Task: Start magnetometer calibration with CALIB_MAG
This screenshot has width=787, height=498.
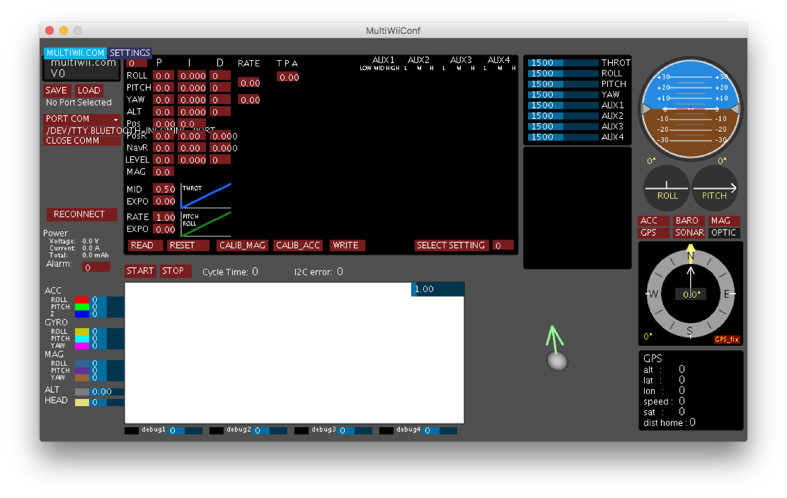Action: pos(242,245)
